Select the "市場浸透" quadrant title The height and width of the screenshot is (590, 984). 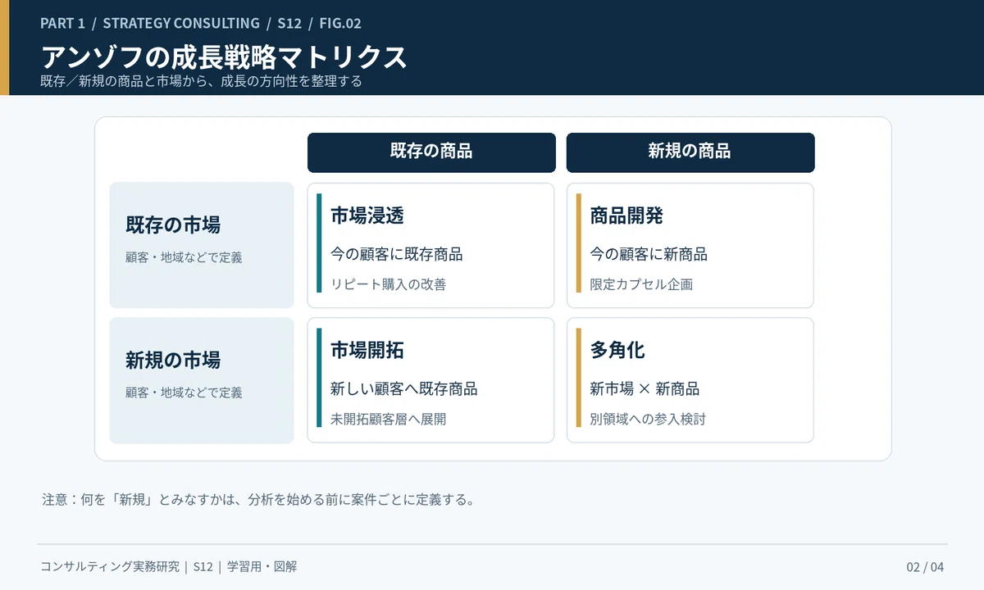[367, 216]
